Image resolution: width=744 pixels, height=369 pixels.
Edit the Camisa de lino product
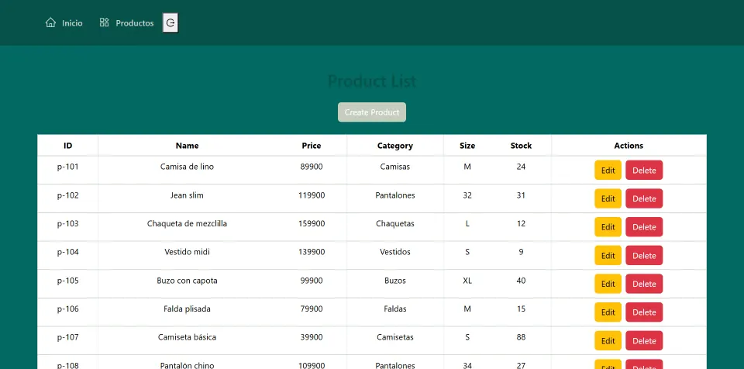click(608, 170)
